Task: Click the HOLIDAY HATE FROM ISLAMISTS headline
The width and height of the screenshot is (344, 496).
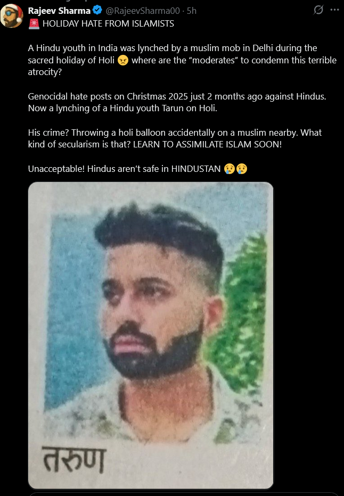Action: [x=108, y=24]
